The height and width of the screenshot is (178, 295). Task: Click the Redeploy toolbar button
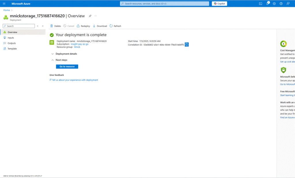[83, 26]
